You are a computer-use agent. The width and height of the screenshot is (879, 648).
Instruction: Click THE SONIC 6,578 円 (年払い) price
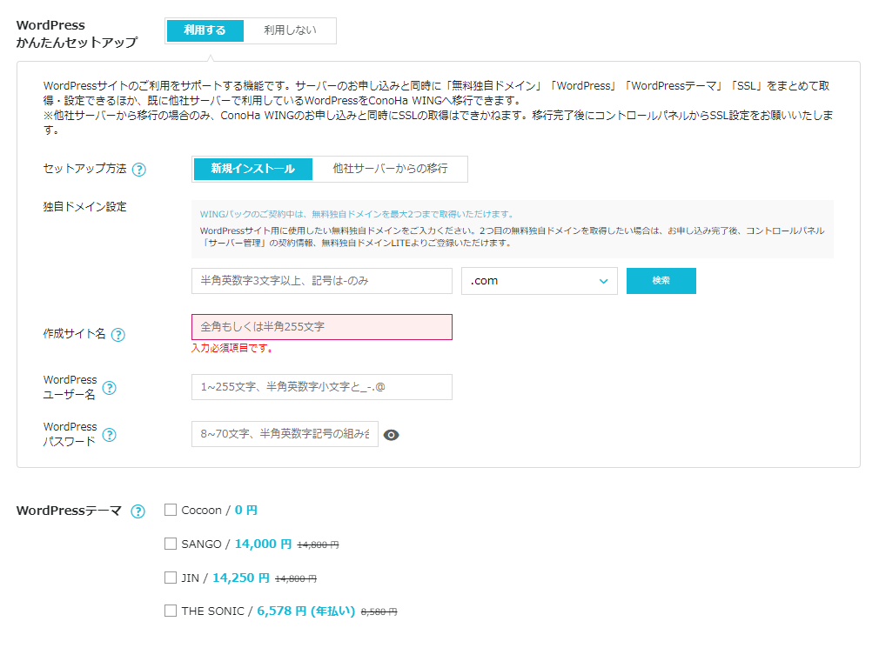tap(306, 611)
